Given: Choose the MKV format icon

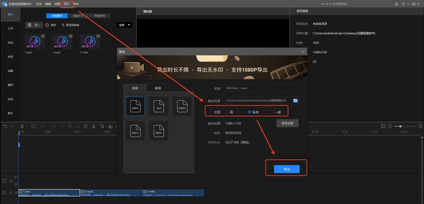Looking at the screenshot, I should pyautogui.click(x=135, y=131).
